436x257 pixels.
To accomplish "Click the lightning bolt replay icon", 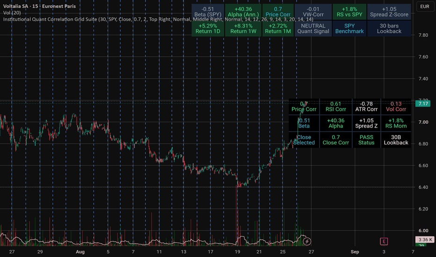I will pyautogui.click(x=307, y=242).
